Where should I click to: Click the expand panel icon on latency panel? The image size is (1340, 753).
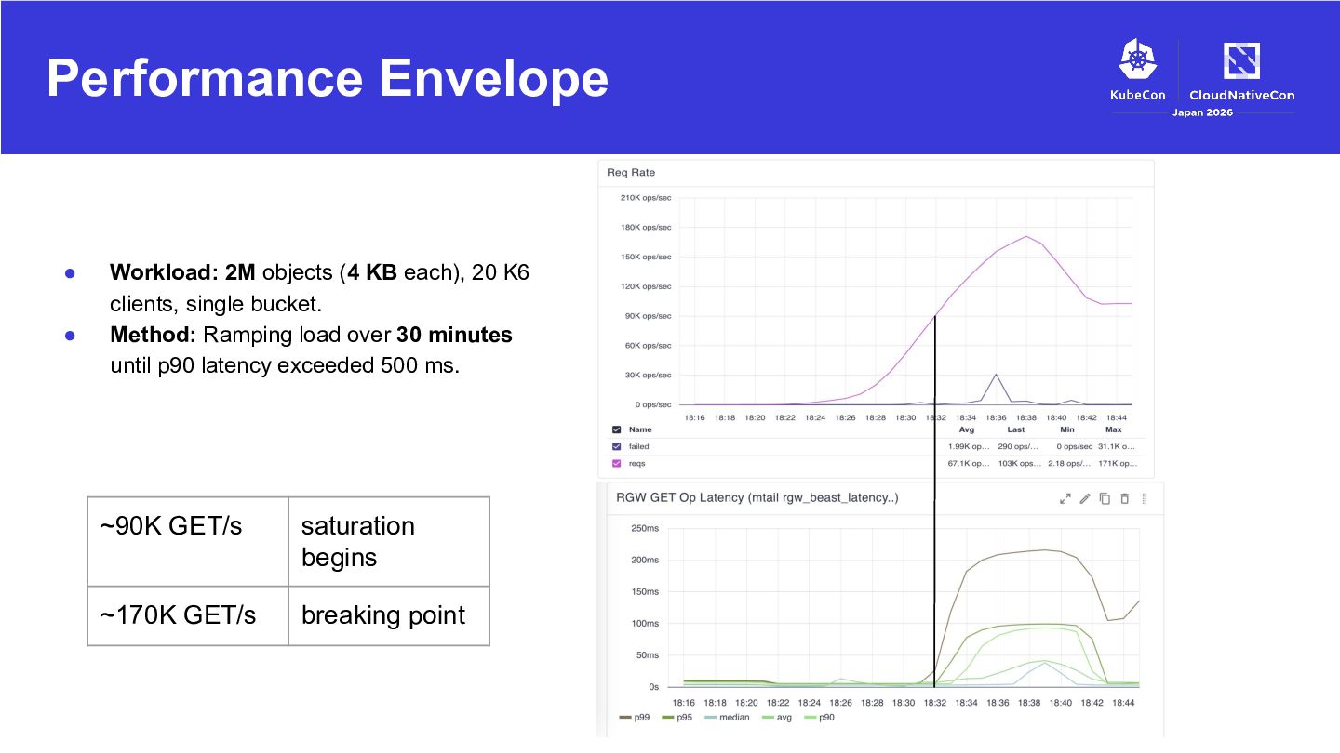pos(1065,499)
